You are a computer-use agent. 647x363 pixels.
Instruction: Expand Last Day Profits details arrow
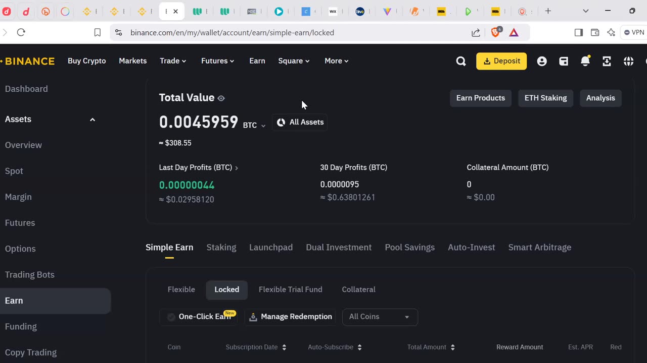[237, 168]
